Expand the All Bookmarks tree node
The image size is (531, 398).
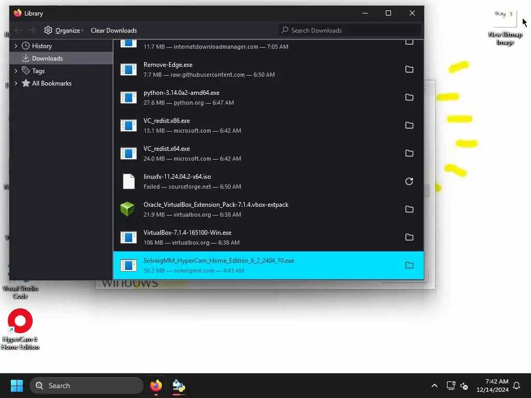pos(16,83)
